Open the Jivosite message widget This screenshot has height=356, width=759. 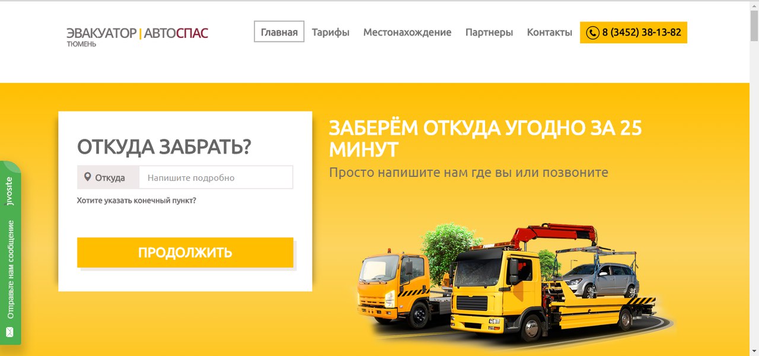pyautogui.click(x=10, y=252)
